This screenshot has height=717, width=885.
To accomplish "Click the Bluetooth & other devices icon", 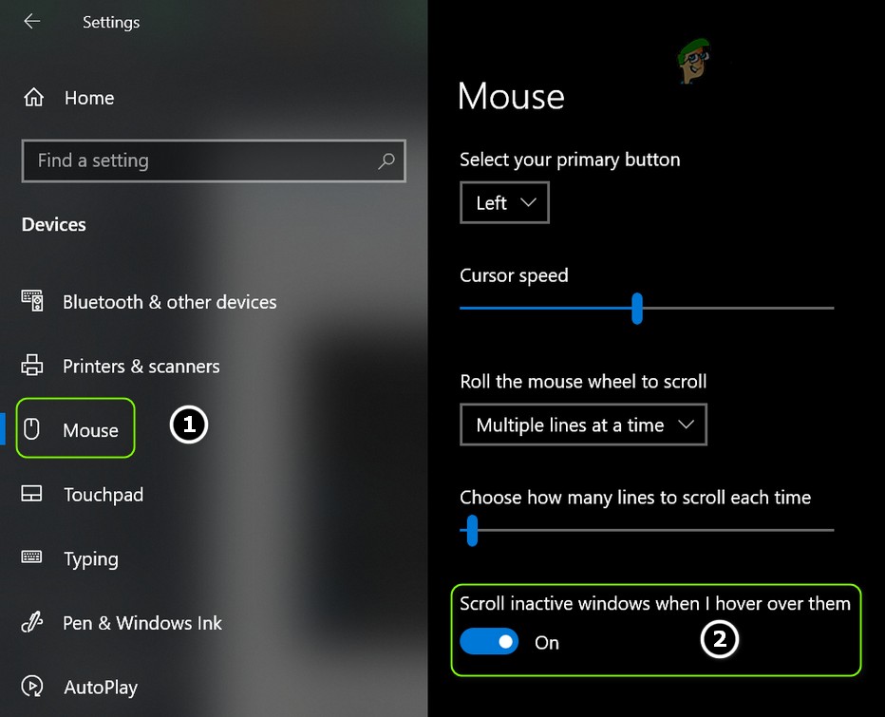I will coord(31,301).
